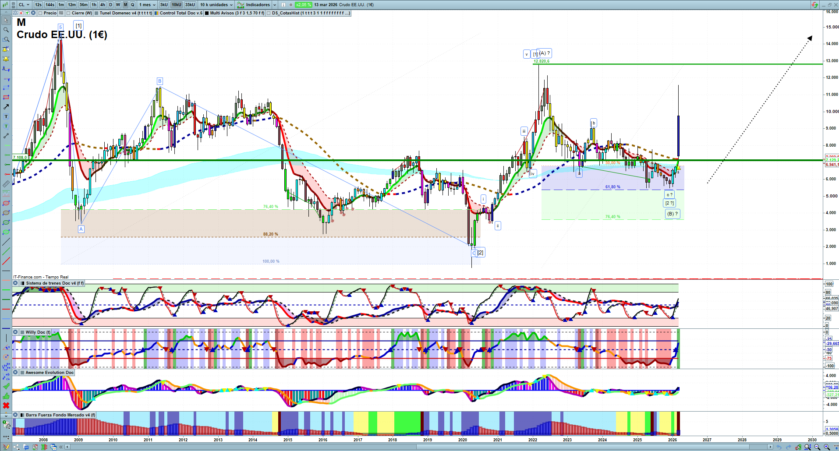Click the share icon in bottom toolbar
Screen dimensions: 839x451
16,447
